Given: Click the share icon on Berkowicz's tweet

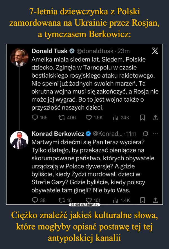Looking at the screenshot, I should tap(156, 200).
